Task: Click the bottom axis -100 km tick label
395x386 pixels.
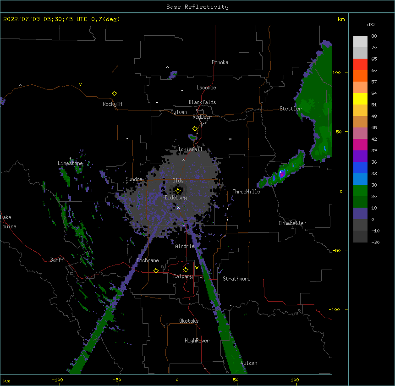Action: point(57,380)
